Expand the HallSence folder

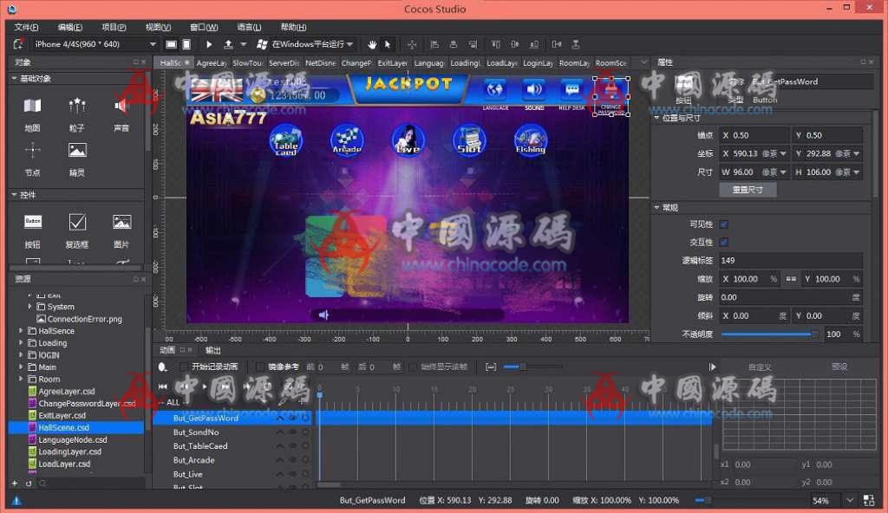[21, 331]
